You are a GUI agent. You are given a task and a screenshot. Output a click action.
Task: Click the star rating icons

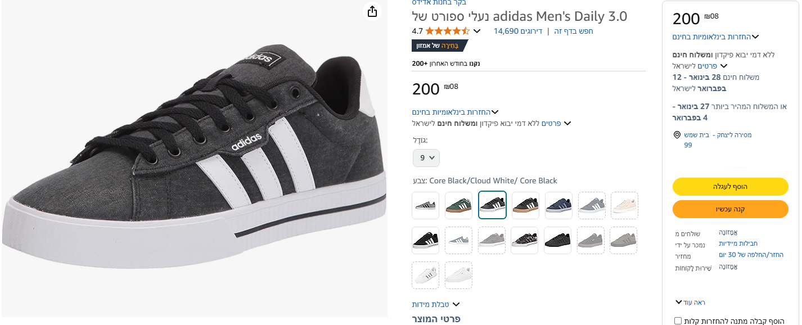click(447, 31)
